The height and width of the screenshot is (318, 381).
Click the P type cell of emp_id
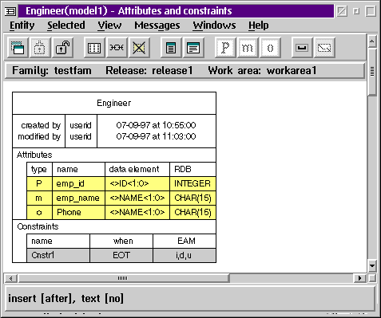pyautogui.click(x=39, y=184)
